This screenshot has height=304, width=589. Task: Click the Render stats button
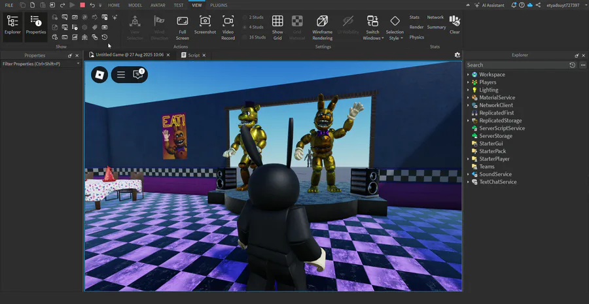(x=417, y=27)
